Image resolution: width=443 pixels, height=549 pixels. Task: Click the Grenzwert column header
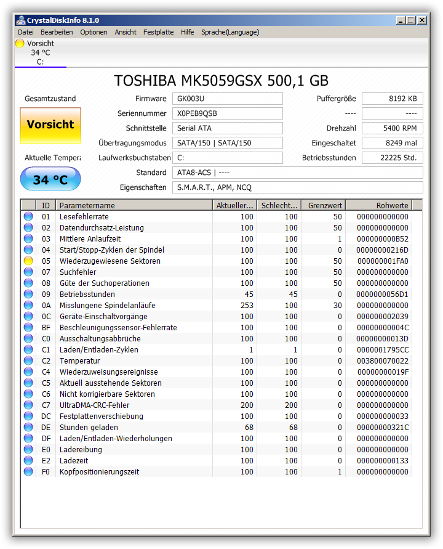324,206
